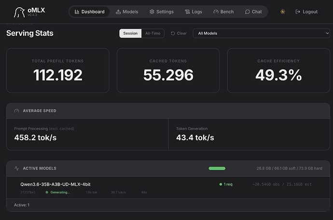This screenshot has height=220, width=333.
Task: Select the Session stats toggle
Action: pyautogui.click(x=130, y=33)
